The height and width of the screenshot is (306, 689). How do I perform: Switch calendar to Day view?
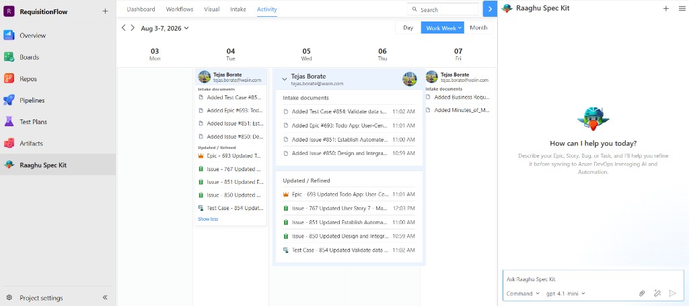408,28
